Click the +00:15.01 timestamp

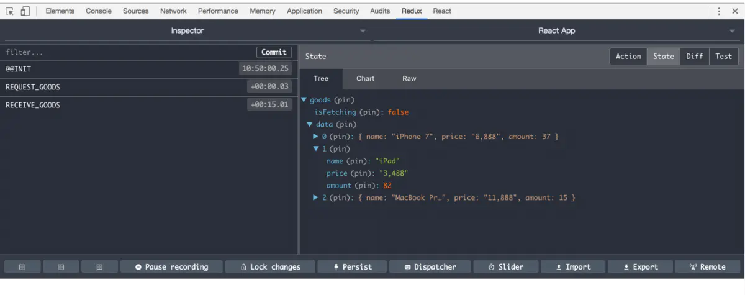point(269,105)
